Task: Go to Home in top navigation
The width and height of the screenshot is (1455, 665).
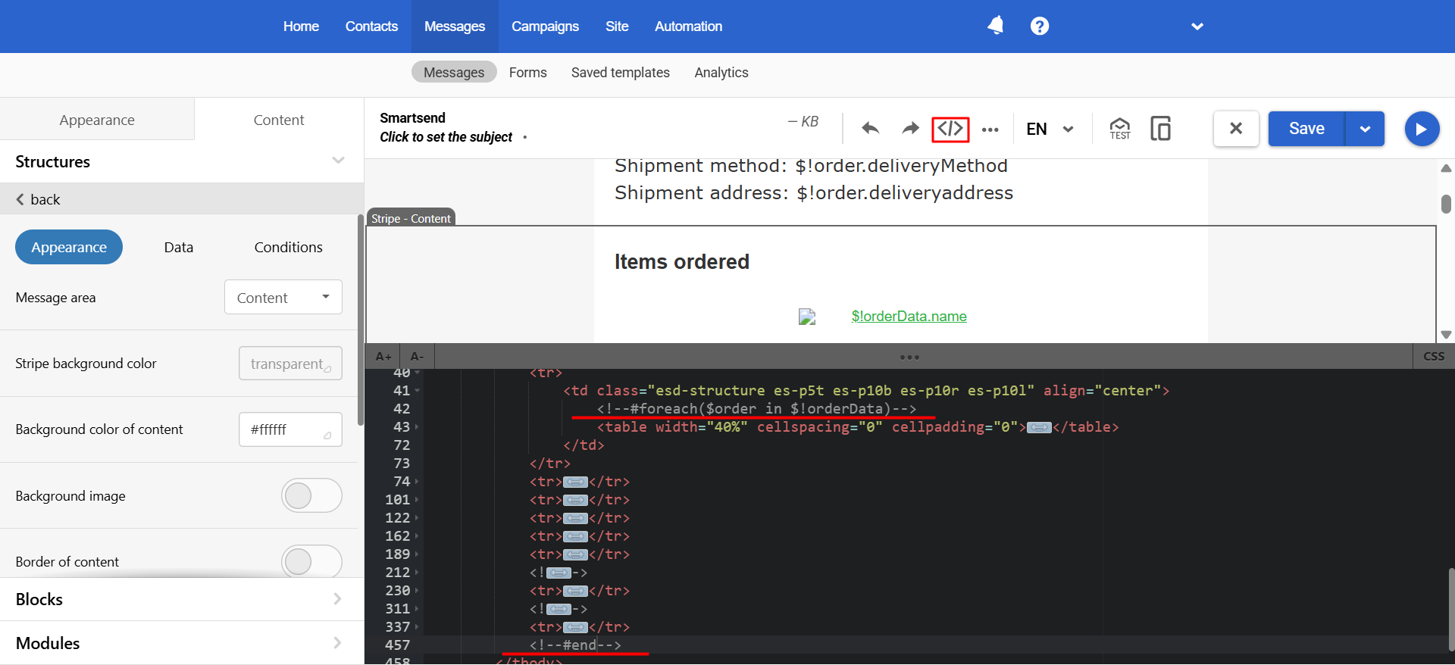Action: click(301, 27)
